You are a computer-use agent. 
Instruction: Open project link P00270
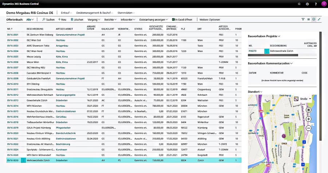[x=253, y=51]
